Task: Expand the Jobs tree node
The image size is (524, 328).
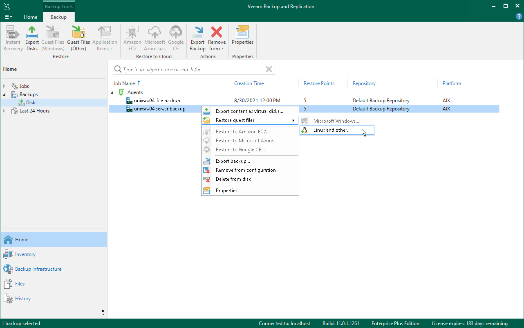Action: pyautogui.click(x=4, y=86)
